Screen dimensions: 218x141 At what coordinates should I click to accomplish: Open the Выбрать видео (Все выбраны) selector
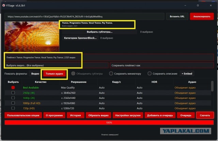click(57, 65)
